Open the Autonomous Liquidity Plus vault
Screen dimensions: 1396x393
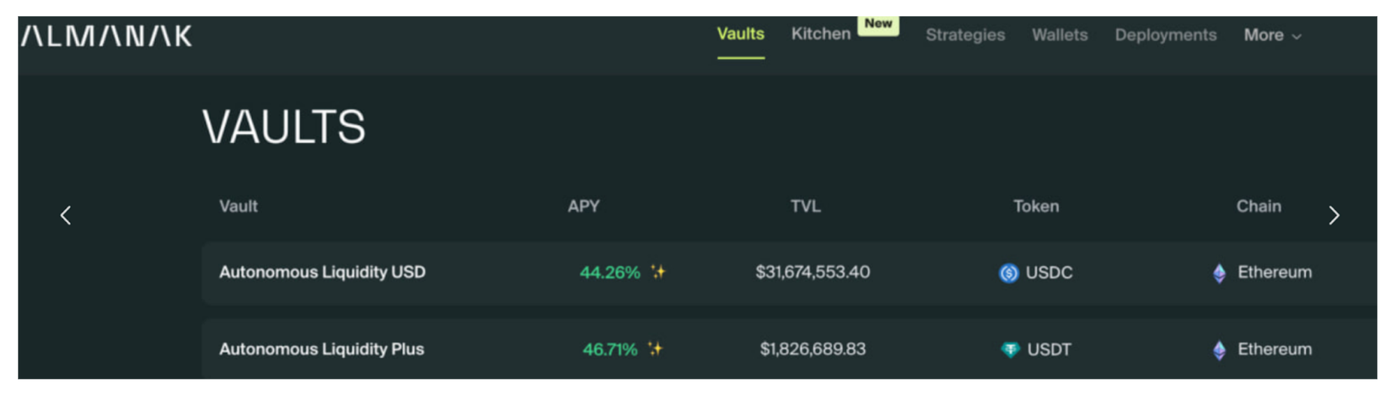click(322, 349)
